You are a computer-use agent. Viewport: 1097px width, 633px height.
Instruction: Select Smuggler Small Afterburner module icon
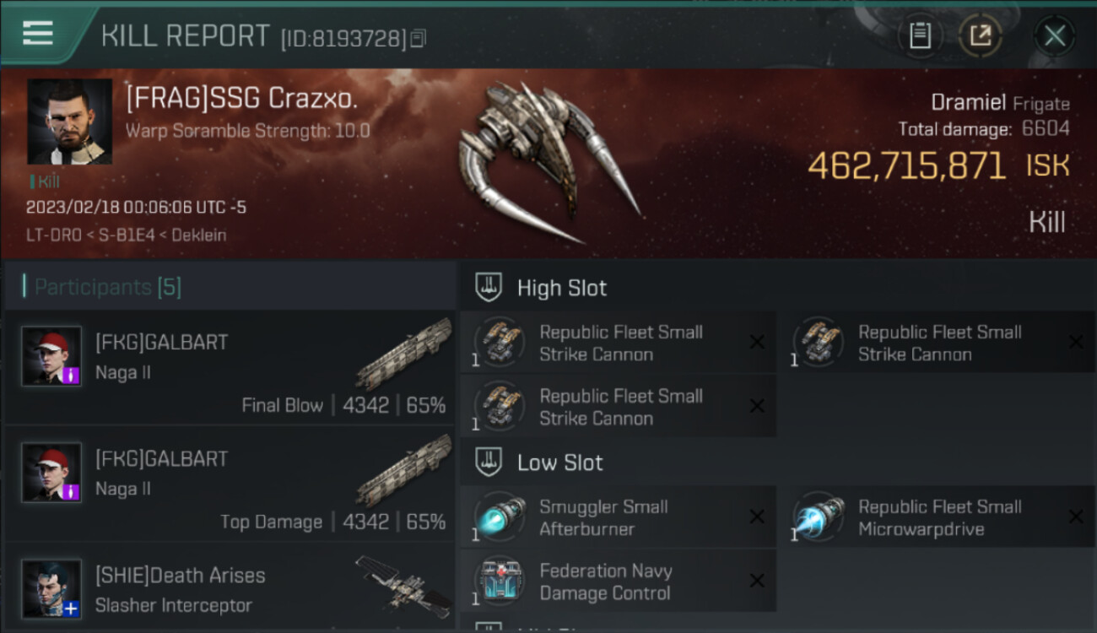point(500,517)
